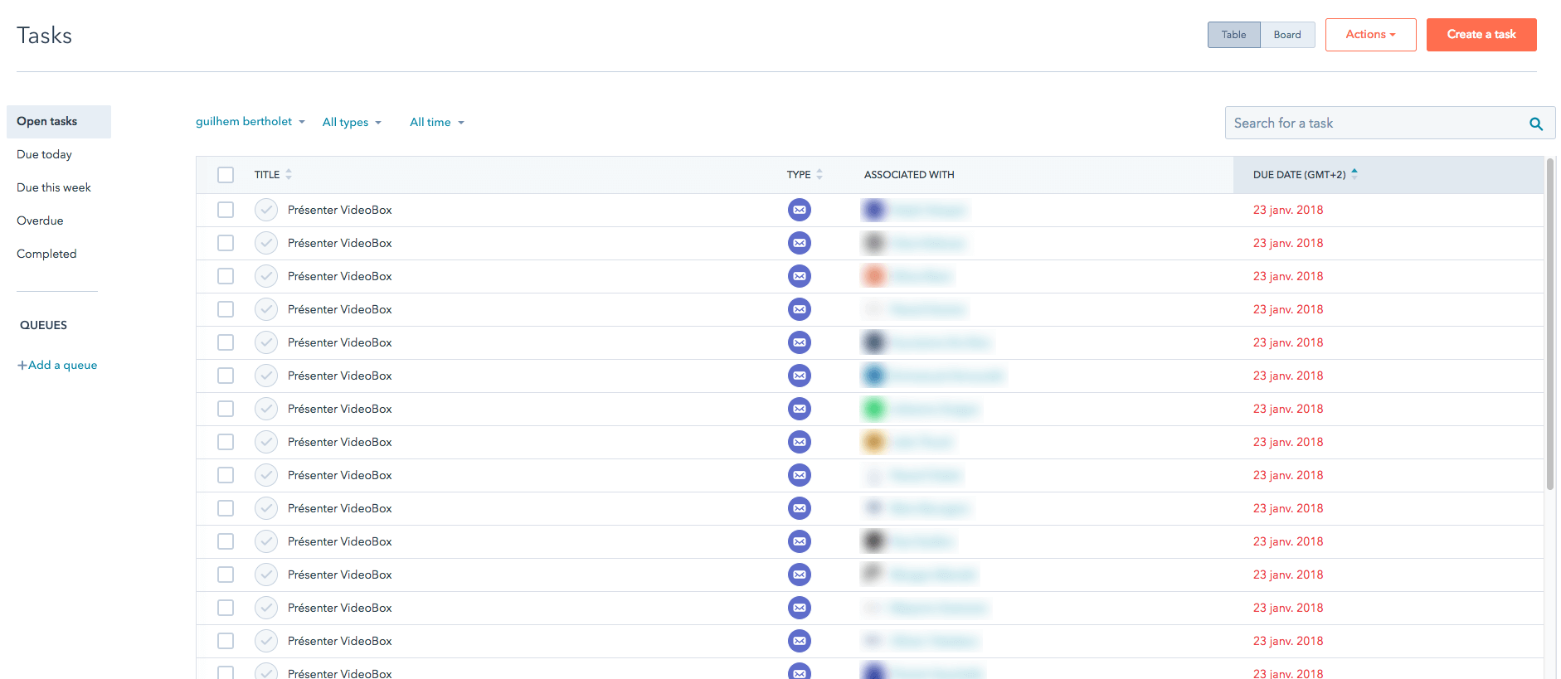Sort by the TYPE column
This screenshot has width=1561, height=679.
click(x=805, y=175)
